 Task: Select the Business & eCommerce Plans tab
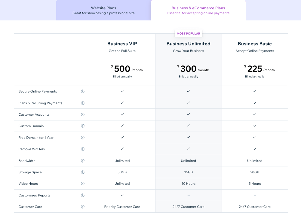pyautogui.click(x=198, y=10)
